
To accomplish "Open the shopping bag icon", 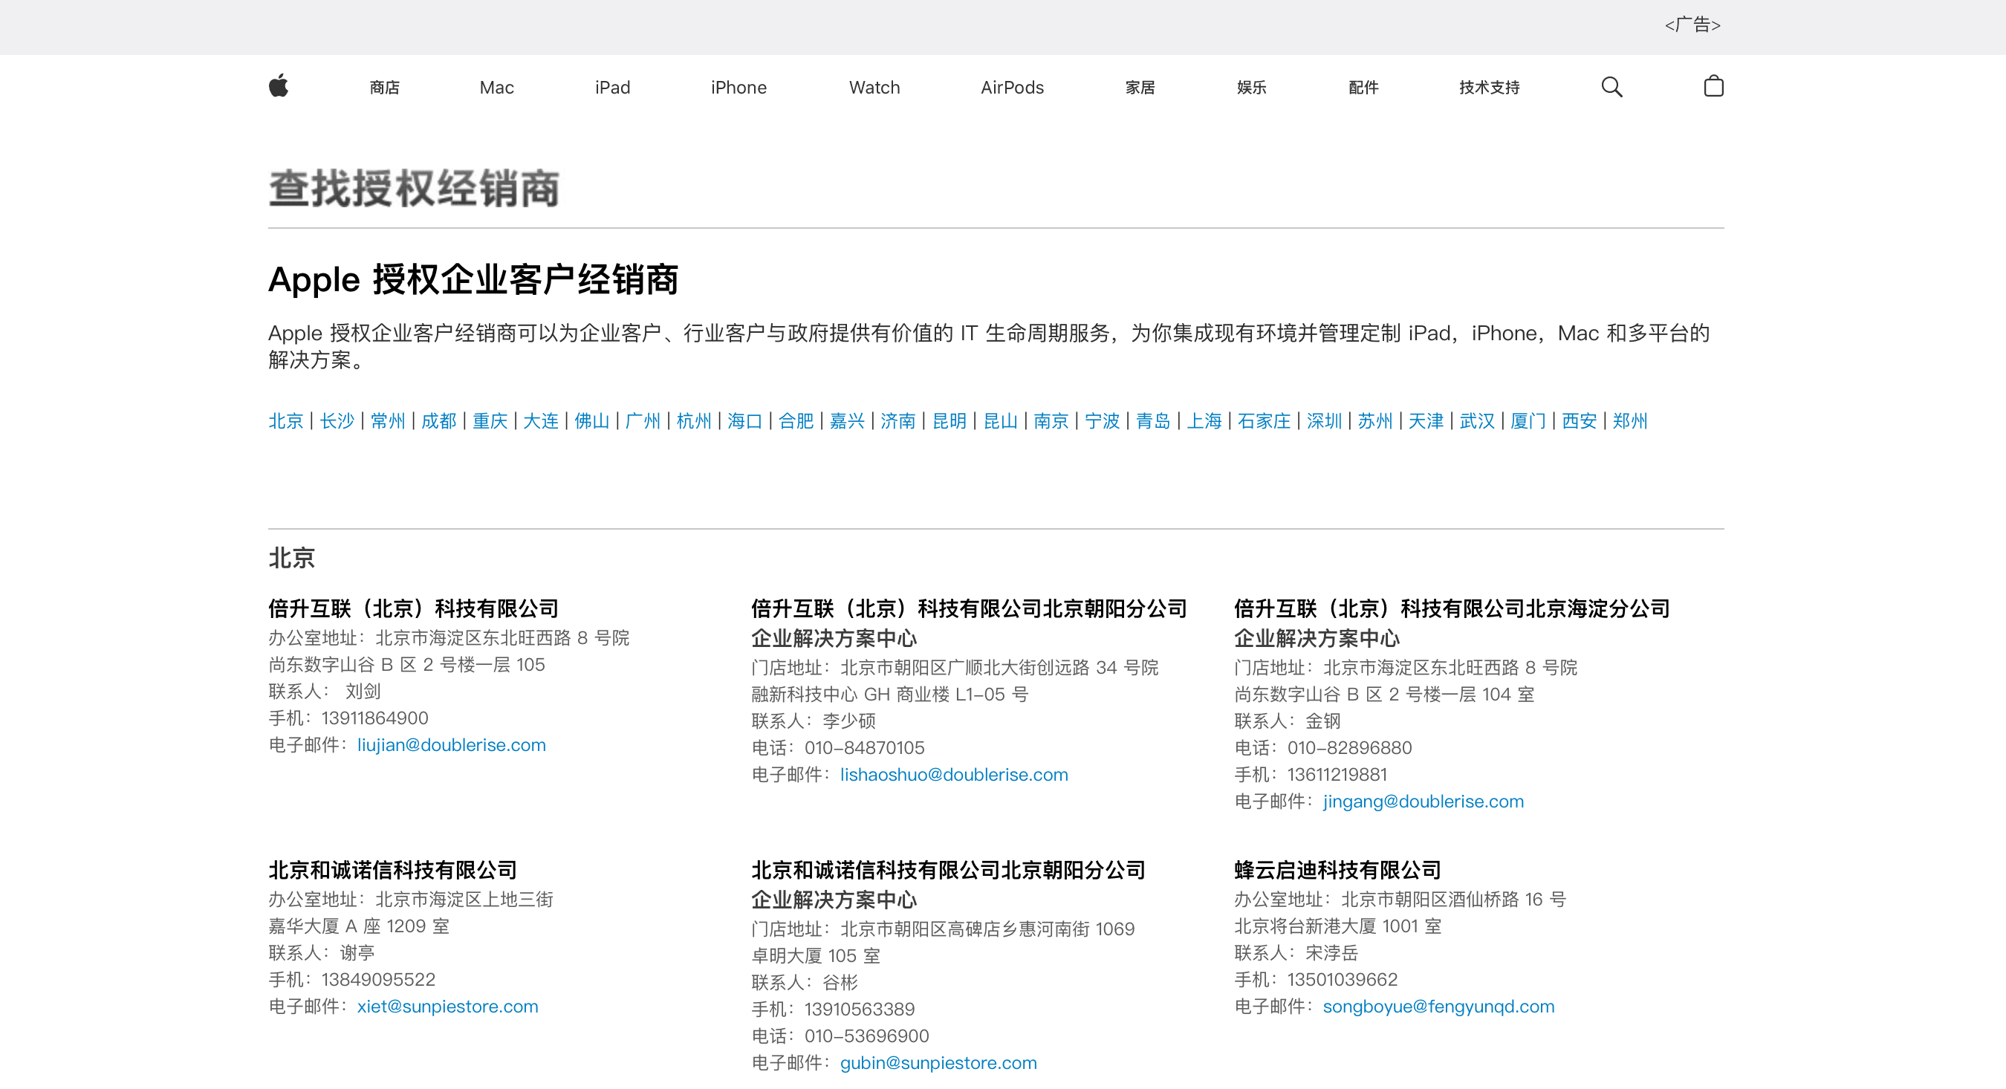I will click(1713, 86).
